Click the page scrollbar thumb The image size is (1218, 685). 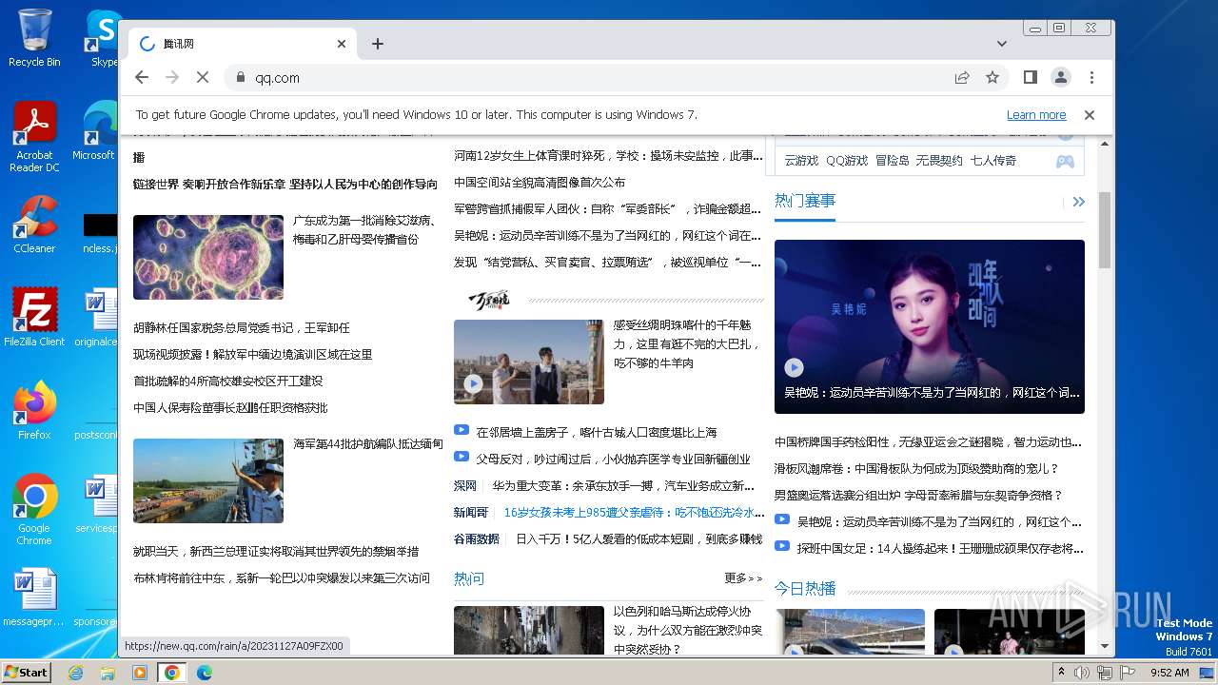[x=1105, y=229]
